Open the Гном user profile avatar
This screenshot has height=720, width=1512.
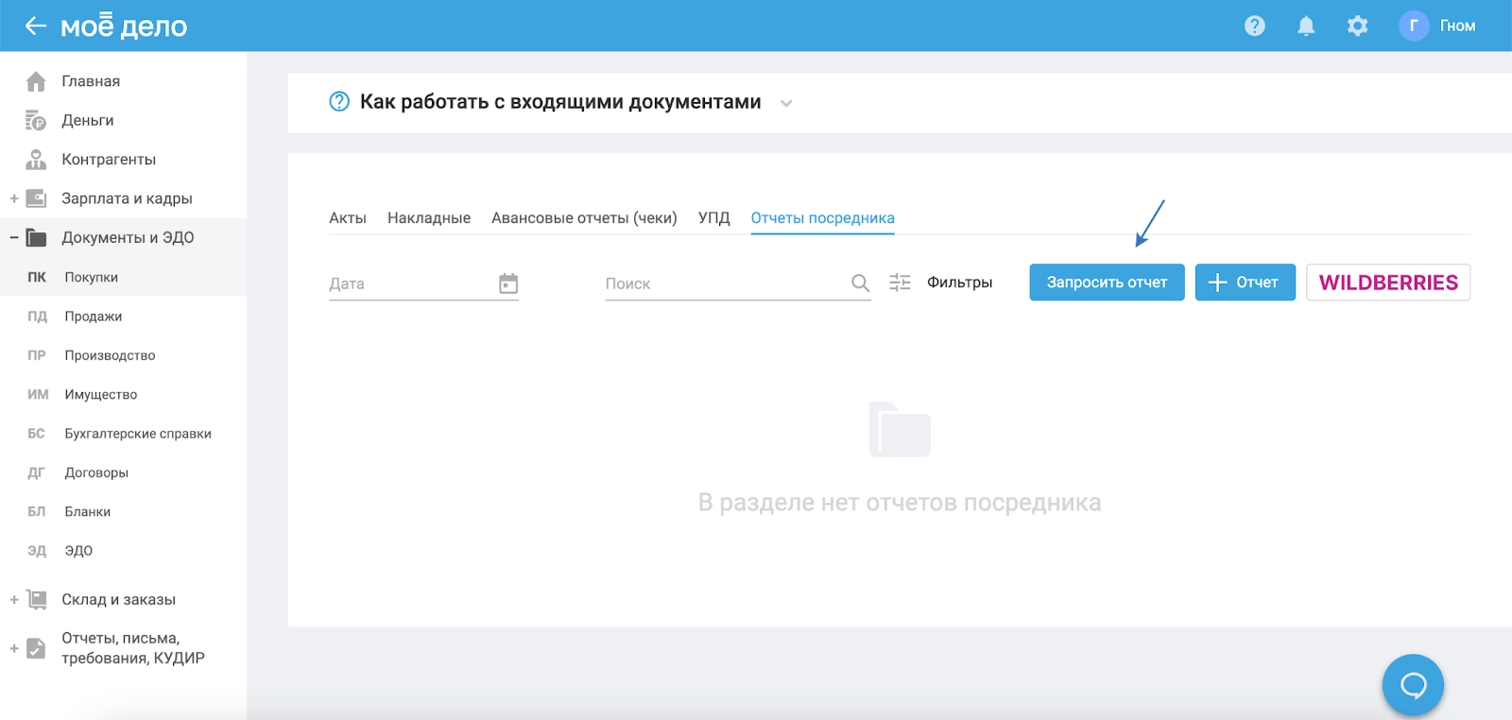click(x=1413, y=26)
